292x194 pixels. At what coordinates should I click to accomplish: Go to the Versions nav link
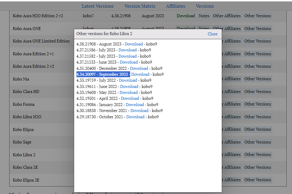[x=205, y=6]
